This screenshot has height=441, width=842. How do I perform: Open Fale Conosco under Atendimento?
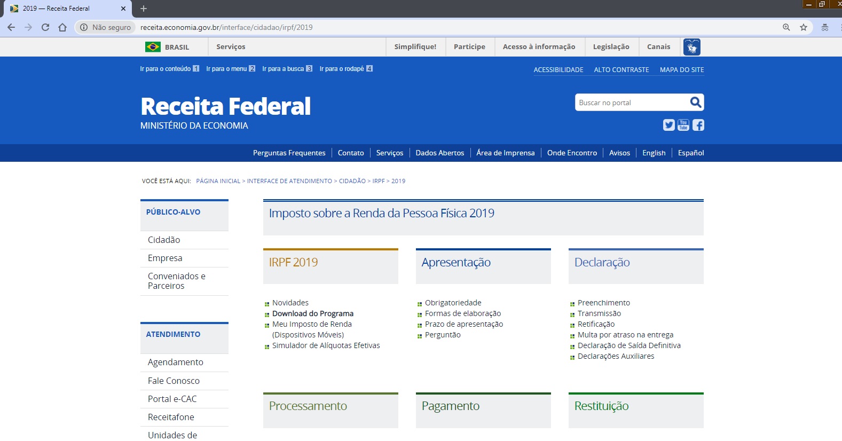(x=174, y=381)
